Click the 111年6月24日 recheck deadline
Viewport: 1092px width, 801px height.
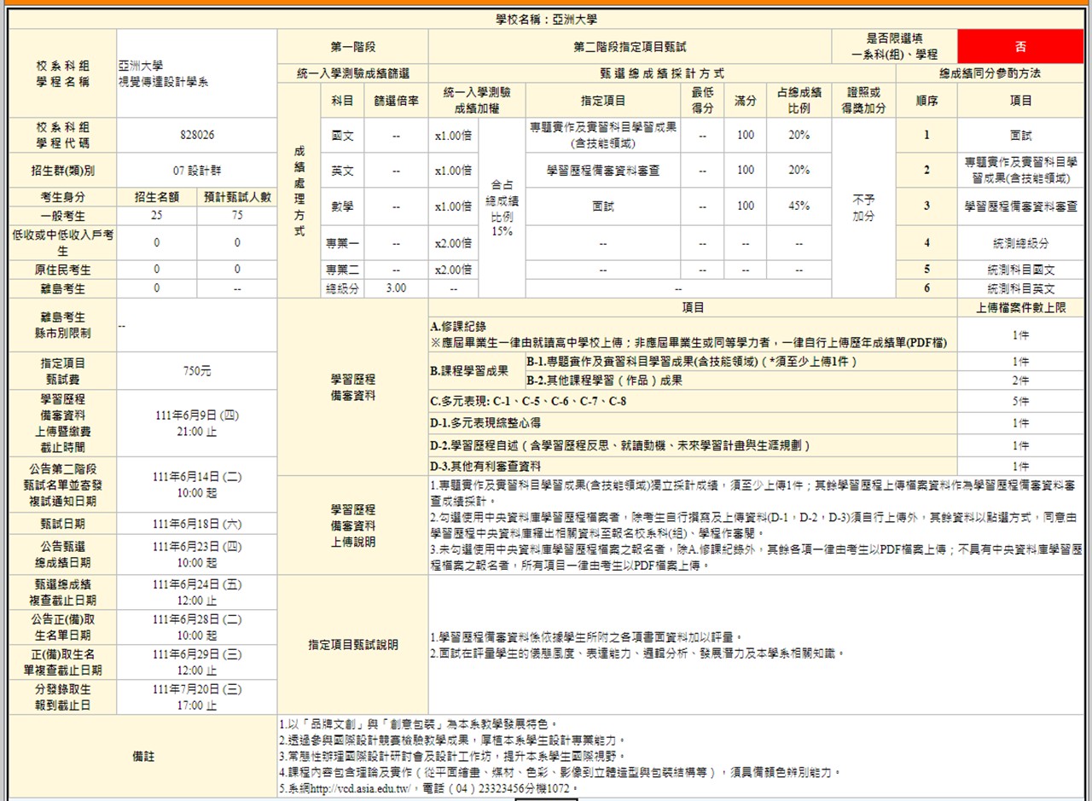197,592
